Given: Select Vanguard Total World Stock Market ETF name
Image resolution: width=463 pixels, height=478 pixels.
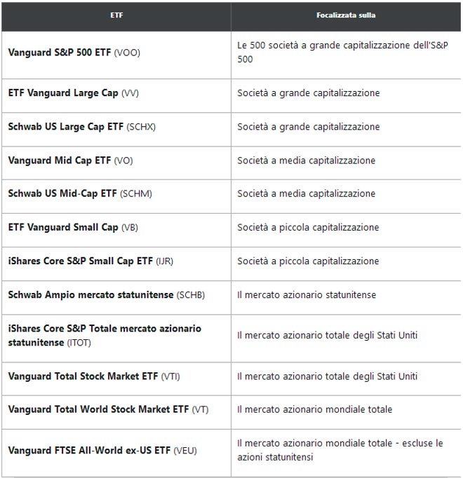Looking at the screenshot, I should [x=108, y=409].
